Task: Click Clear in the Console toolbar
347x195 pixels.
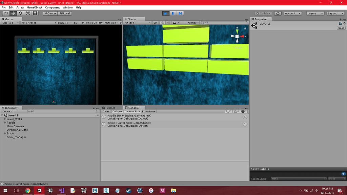Action: pyautogui.click(x=106, y=111)
